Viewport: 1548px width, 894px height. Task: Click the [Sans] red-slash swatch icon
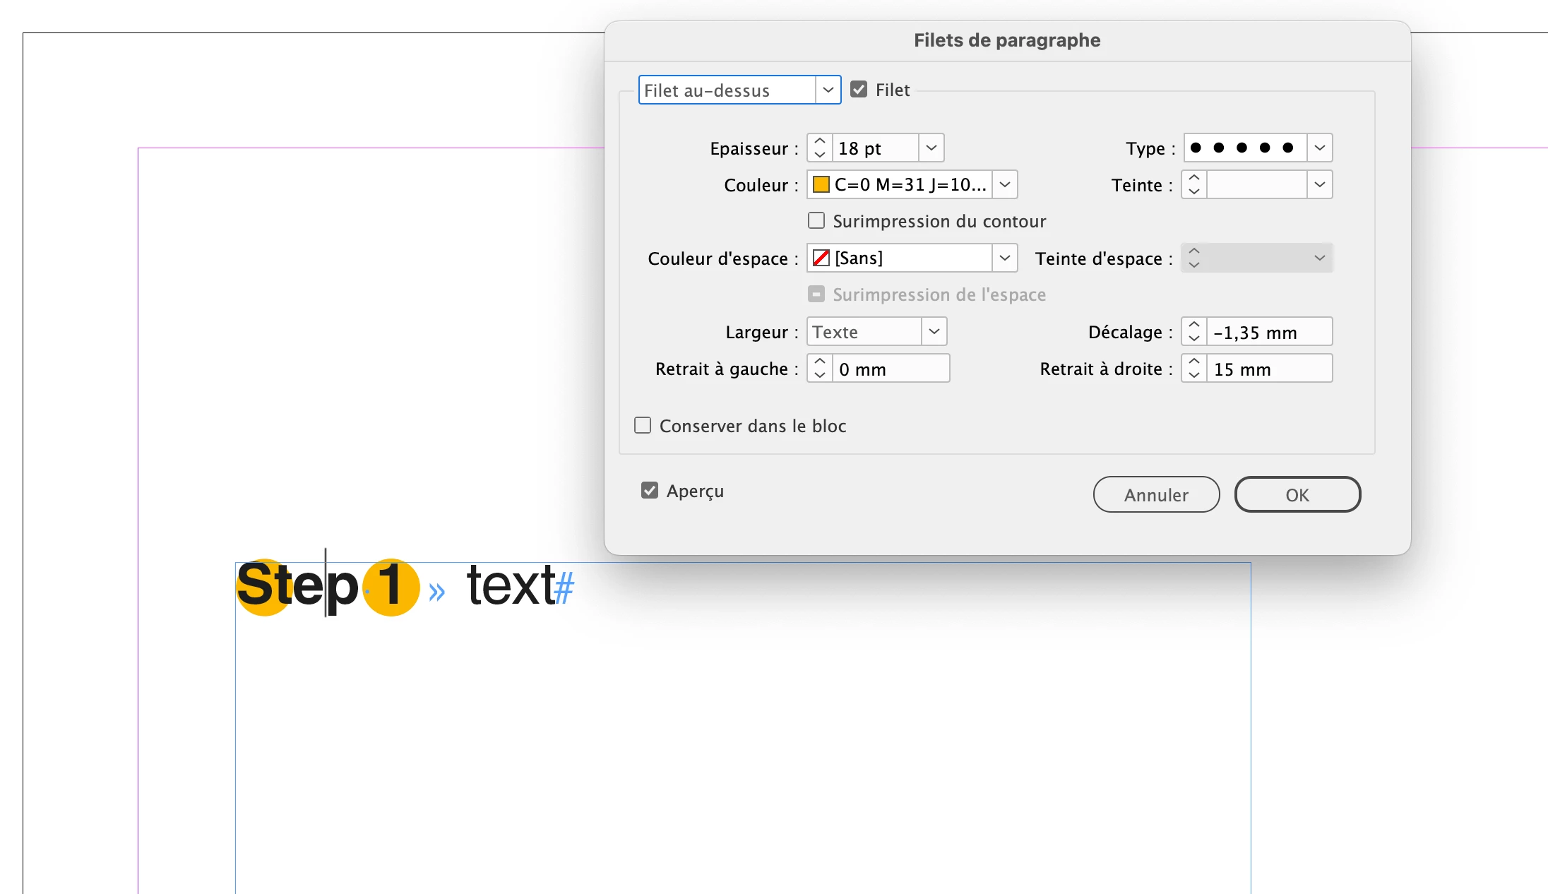tap(821, 258)
